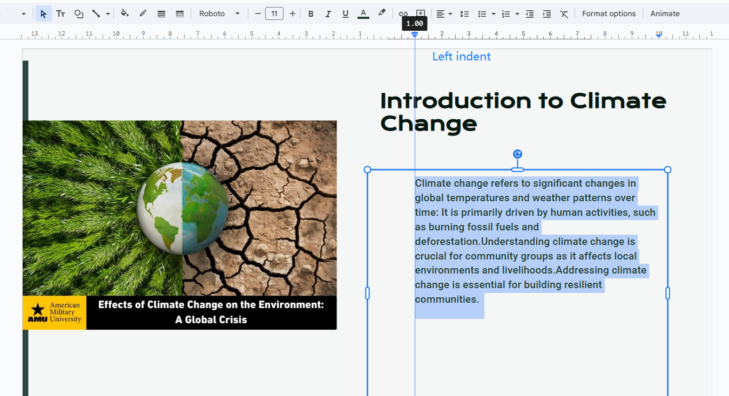Insert a comment using the toolbar icon
The width and height of the screenshot is (729, 396).
click(x=421, y=12)
